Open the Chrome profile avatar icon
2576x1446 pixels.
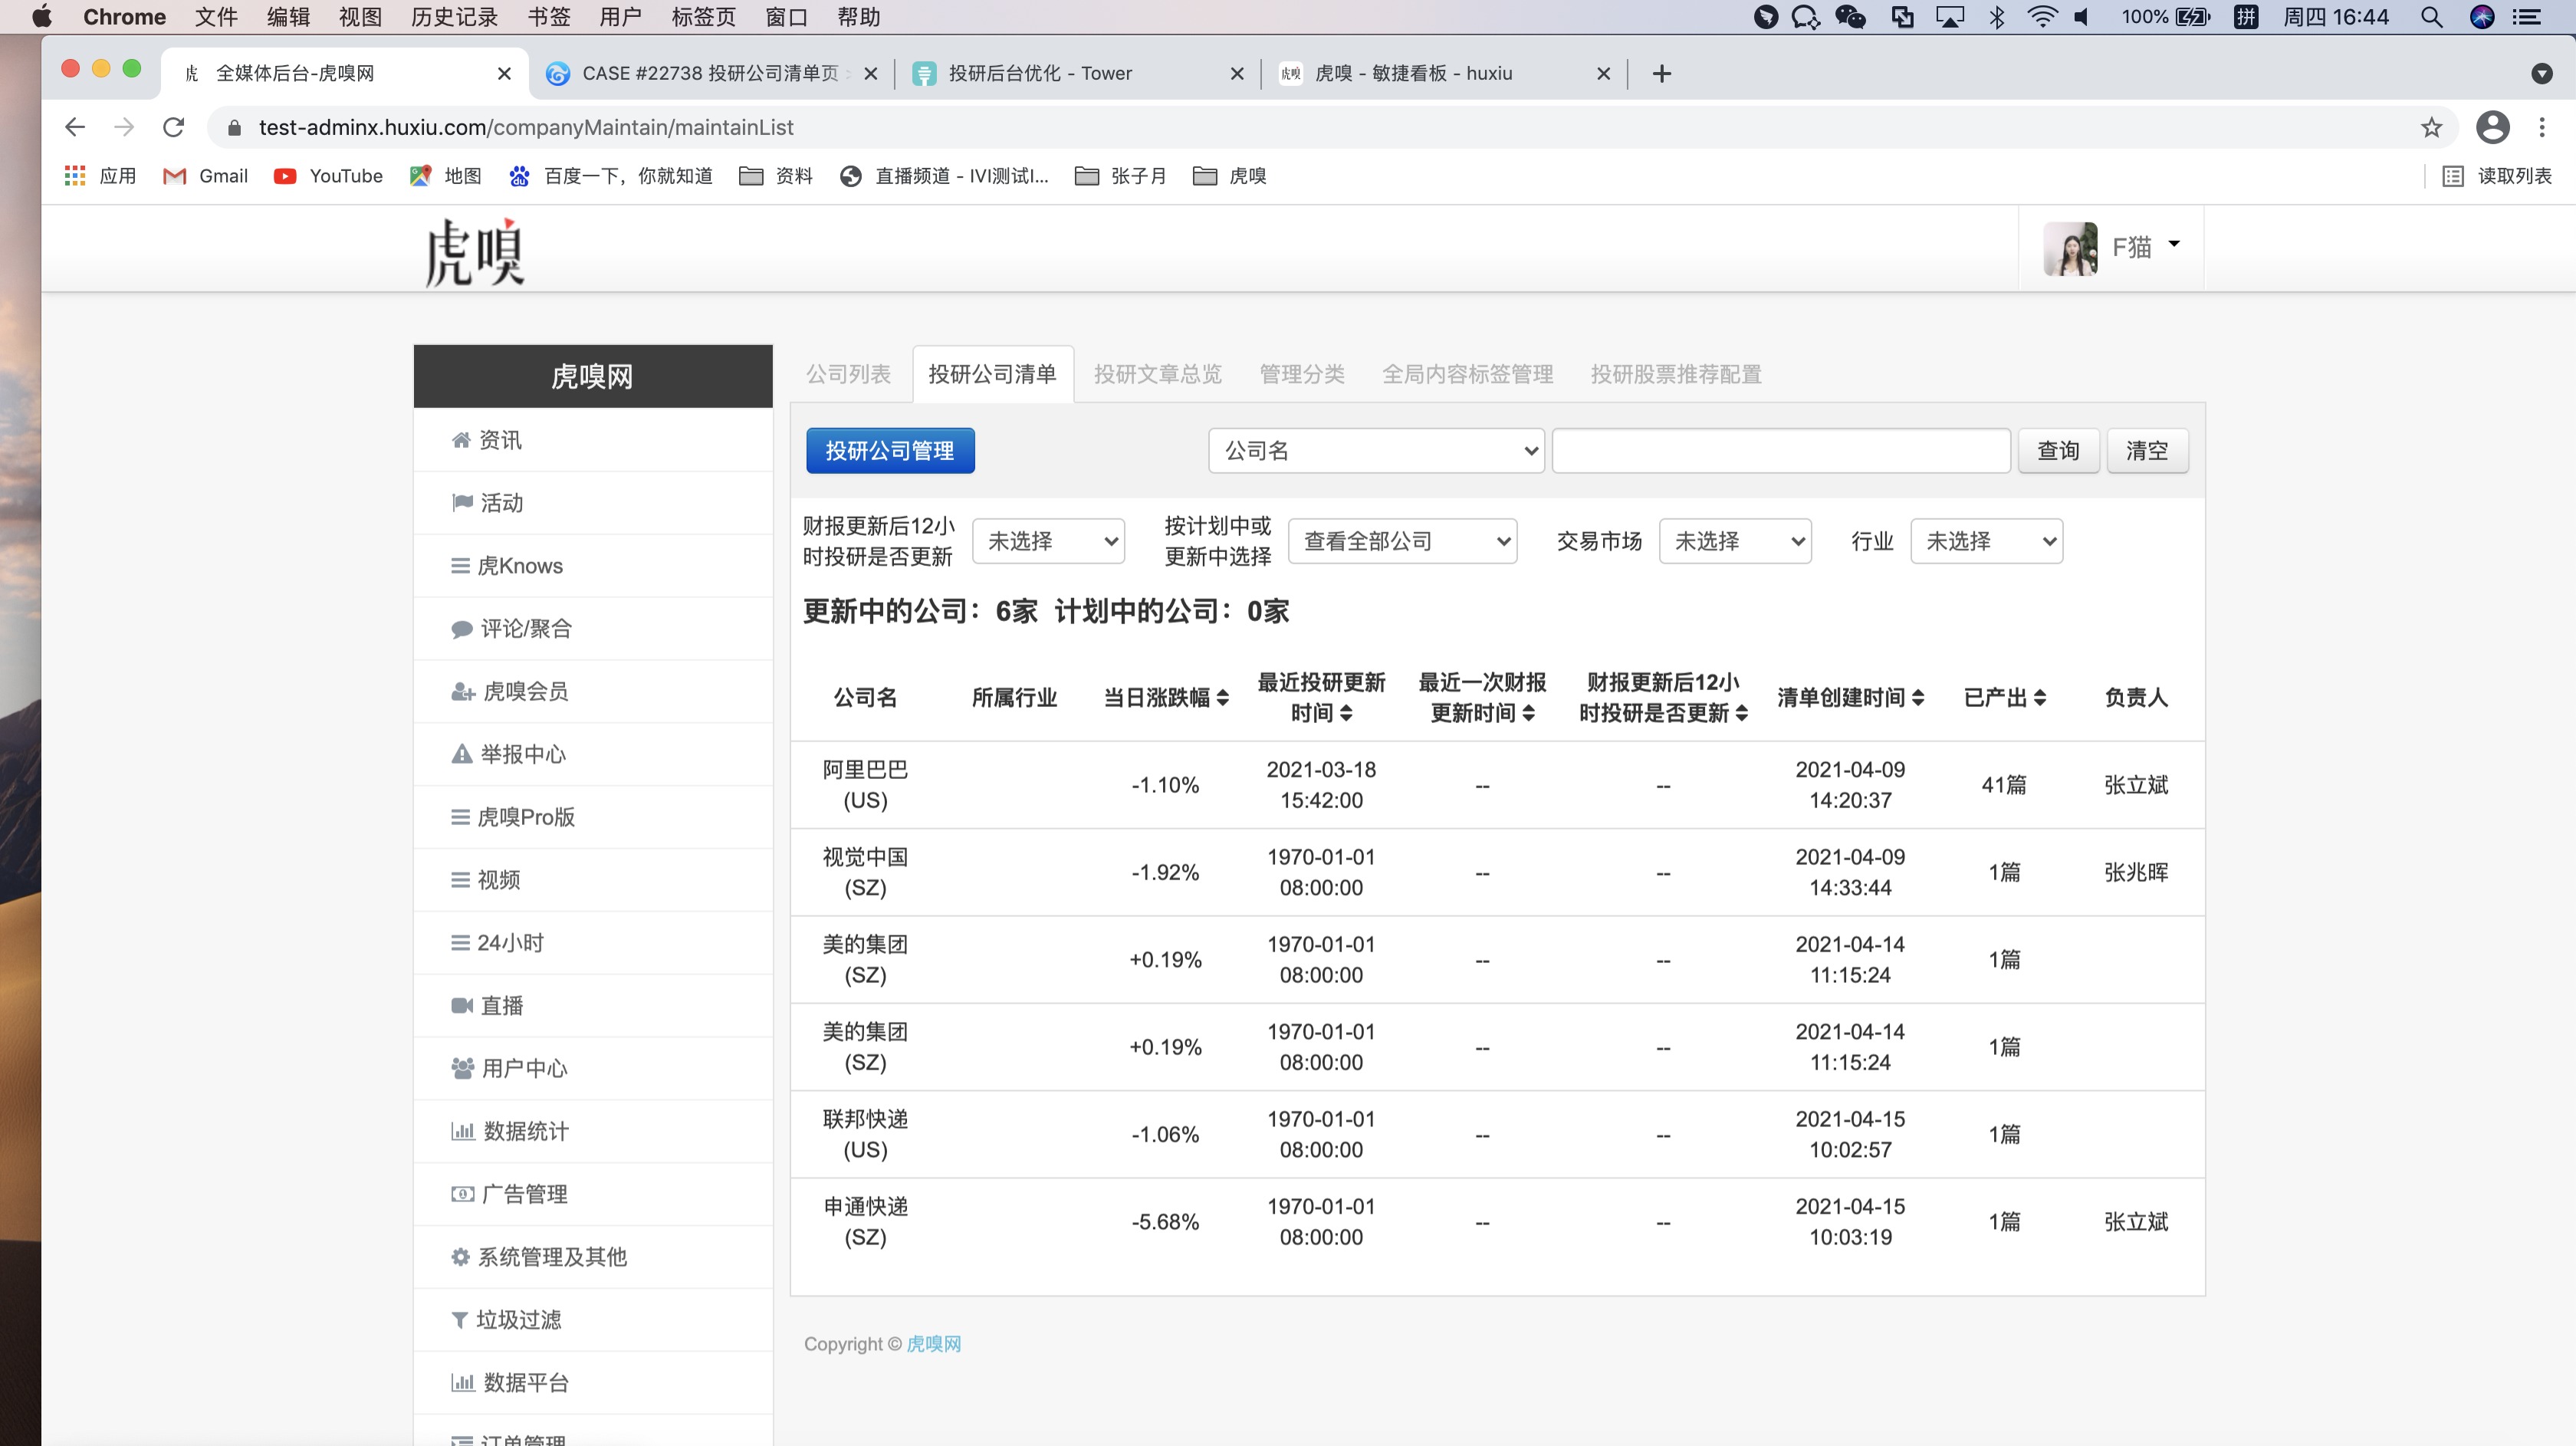[x=2492, y=127]
